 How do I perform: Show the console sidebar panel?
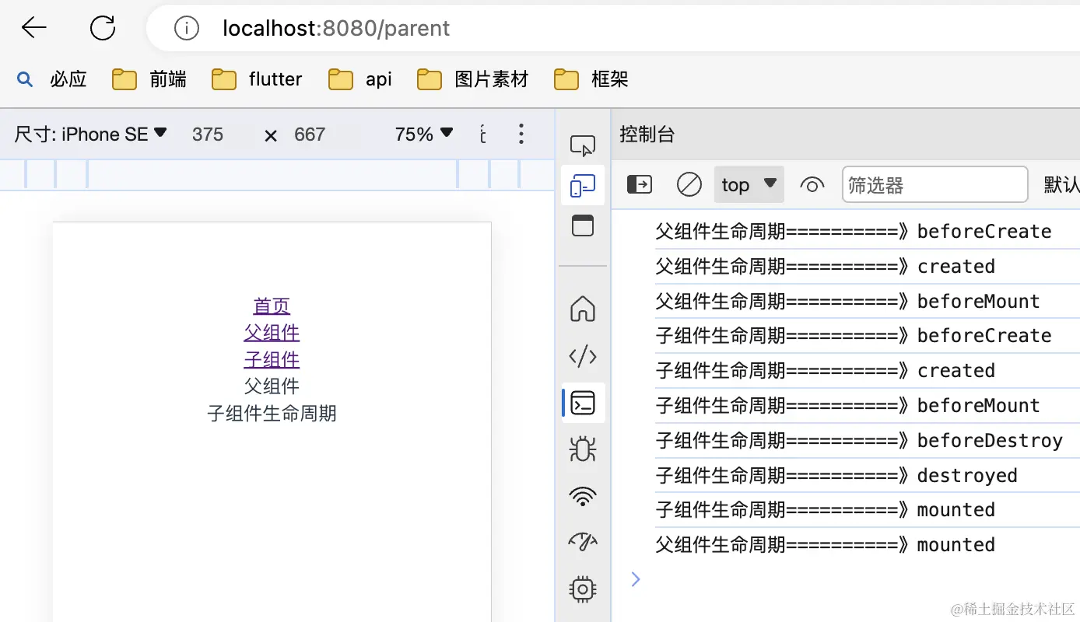tap(639, 184)
